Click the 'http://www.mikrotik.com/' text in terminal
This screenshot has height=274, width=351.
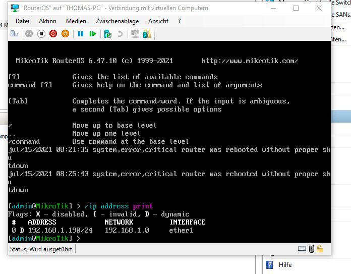(x=250, y=61)
